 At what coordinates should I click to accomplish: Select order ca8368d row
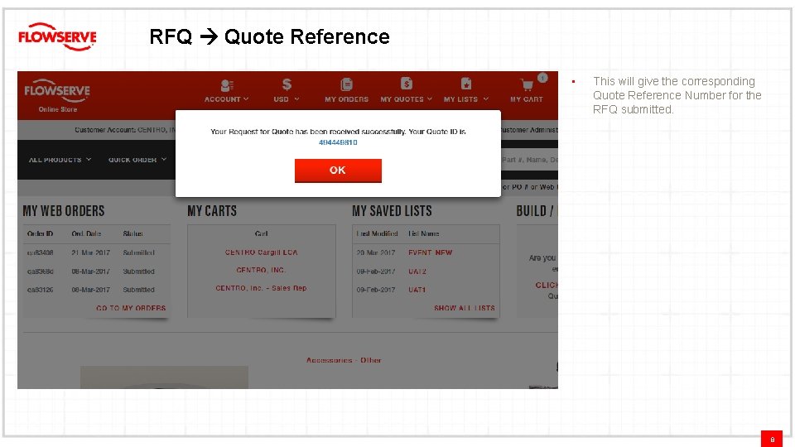(96, 272)
